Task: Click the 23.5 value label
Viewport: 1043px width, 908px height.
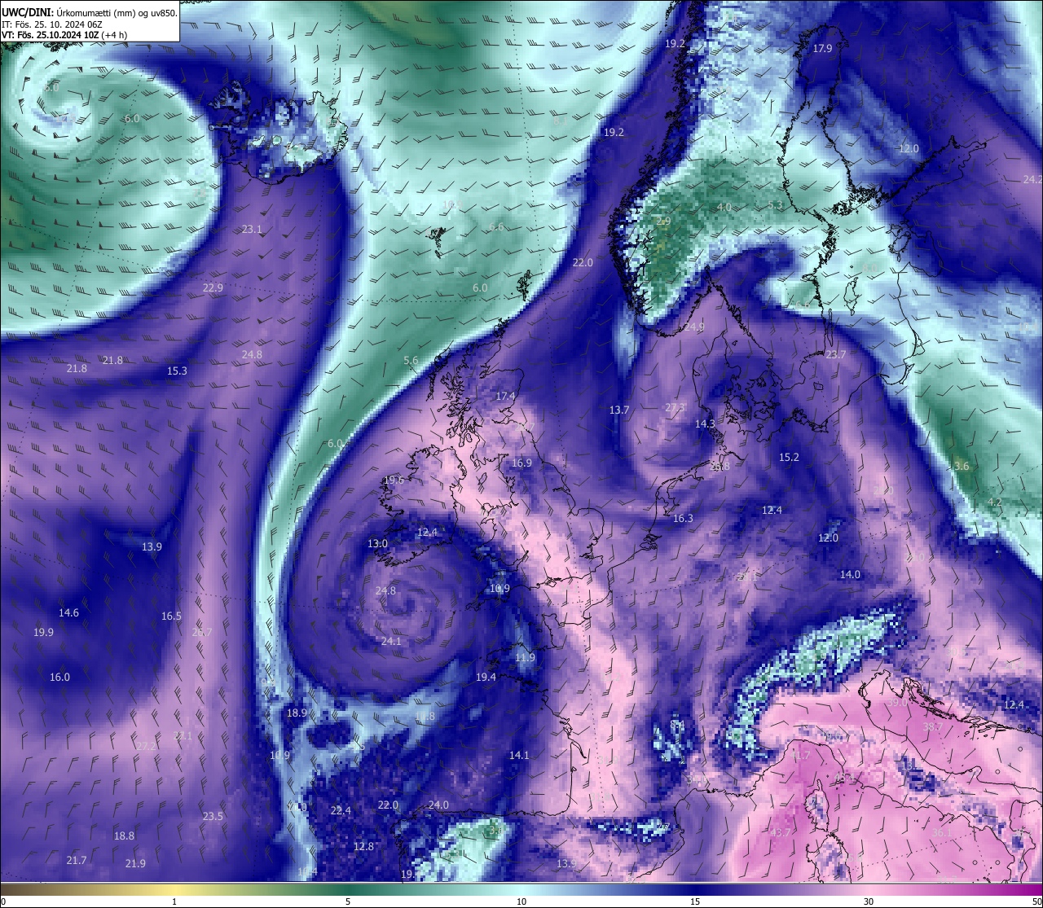Action: point(213,816)
